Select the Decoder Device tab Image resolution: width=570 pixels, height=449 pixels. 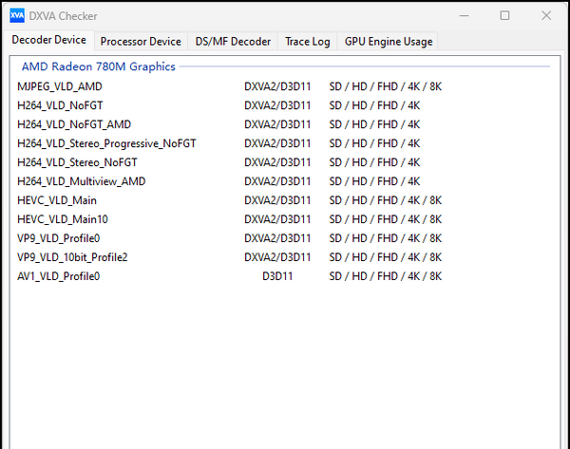[48, 41]
